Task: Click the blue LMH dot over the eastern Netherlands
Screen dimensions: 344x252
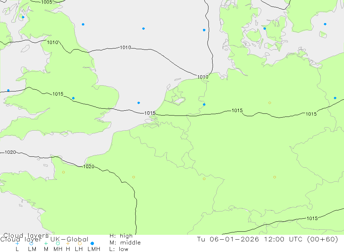Action: click(x=204, y=105)
